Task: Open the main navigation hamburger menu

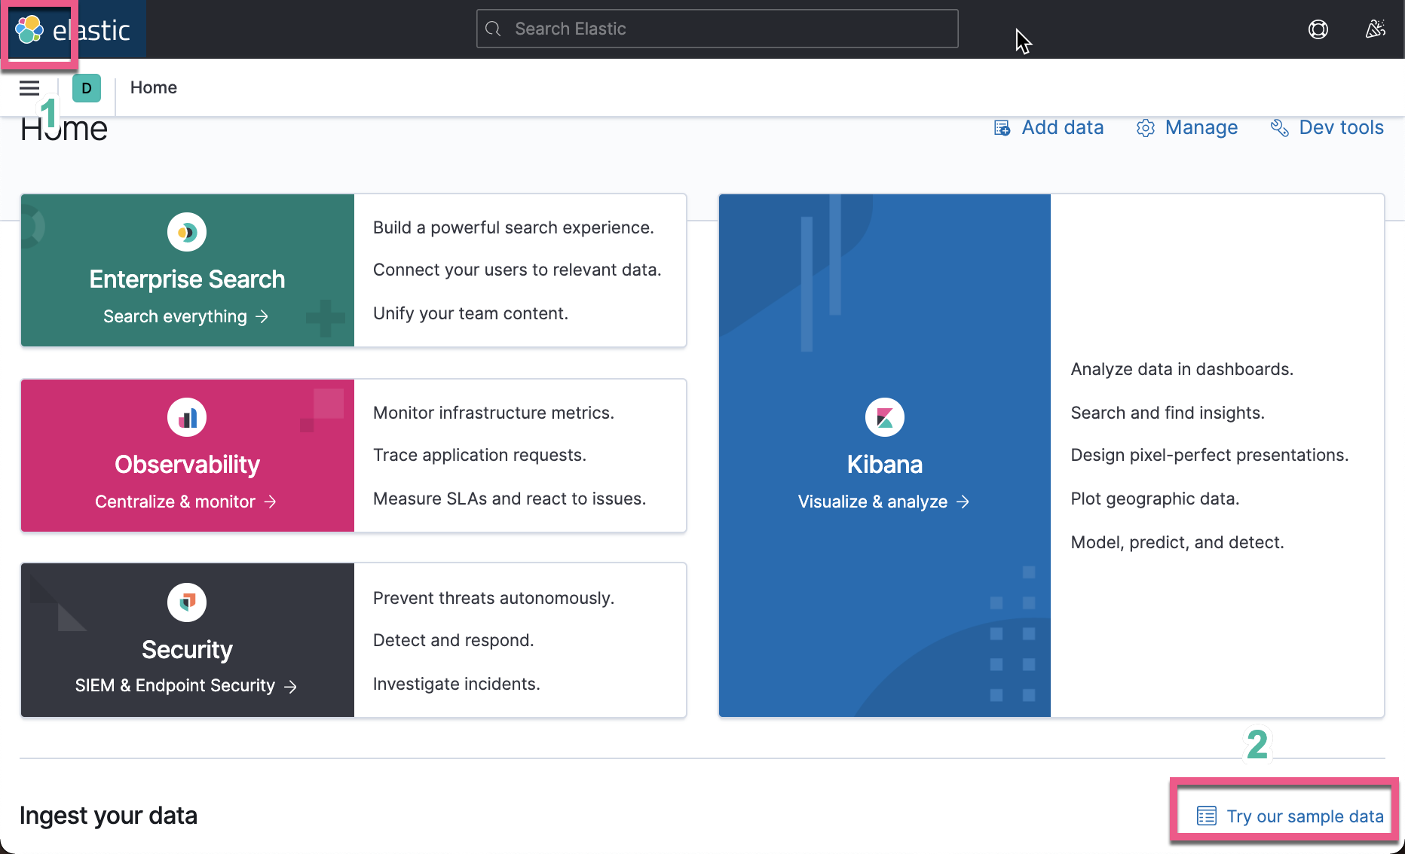Action: coord(29,87)
